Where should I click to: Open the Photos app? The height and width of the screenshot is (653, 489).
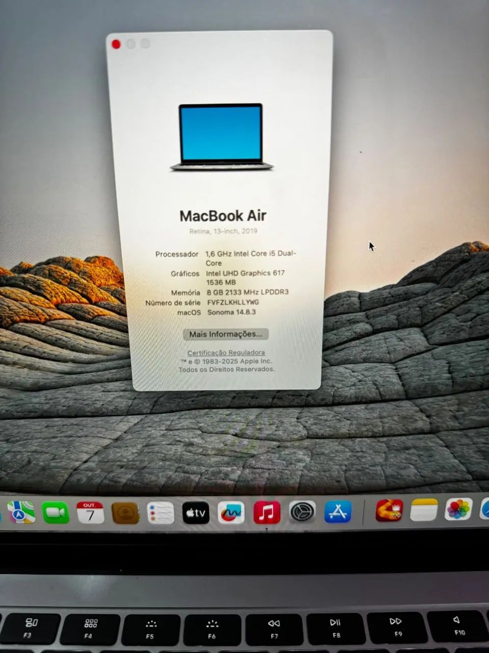(x=458, y=509)
